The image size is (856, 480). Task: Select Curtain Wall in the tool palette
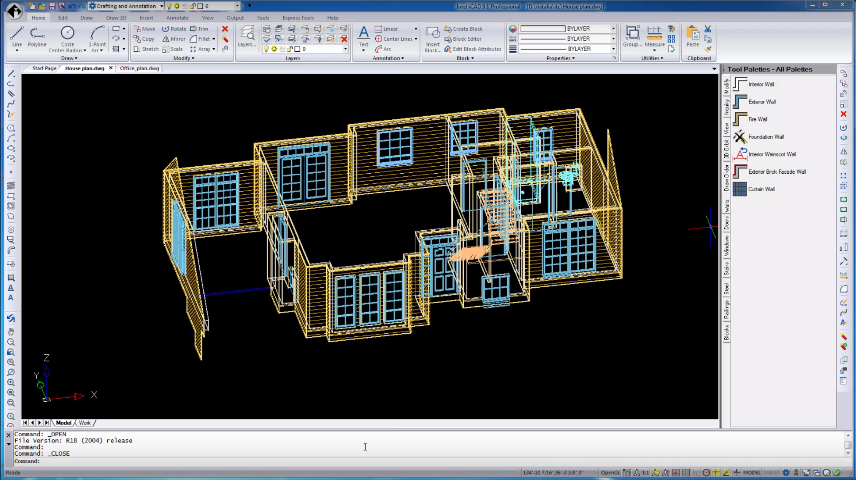(x=761, y=189)
